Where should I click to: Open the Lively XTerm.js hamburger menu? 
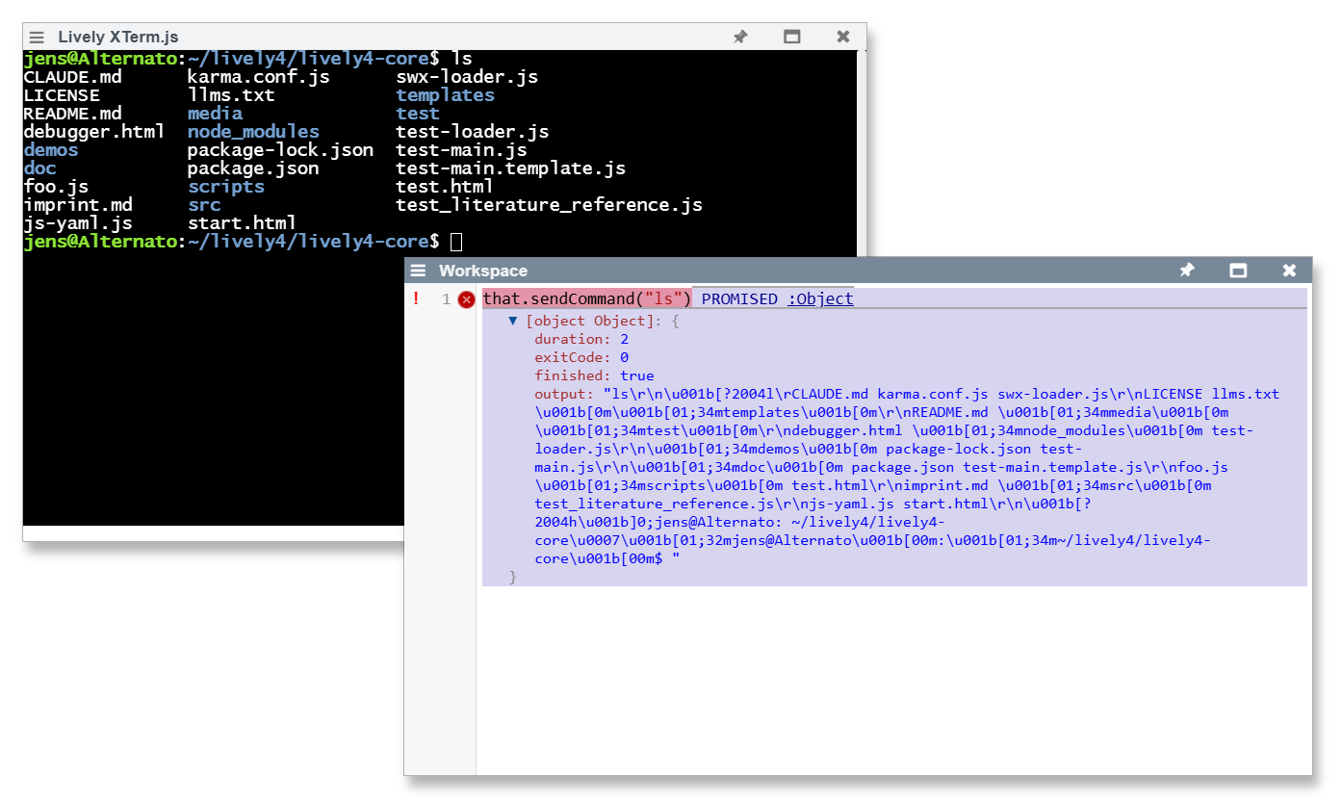[x=37, y=38]
